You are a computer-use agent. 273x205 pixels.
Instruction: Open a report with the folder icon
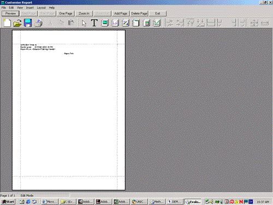[17, 23]
